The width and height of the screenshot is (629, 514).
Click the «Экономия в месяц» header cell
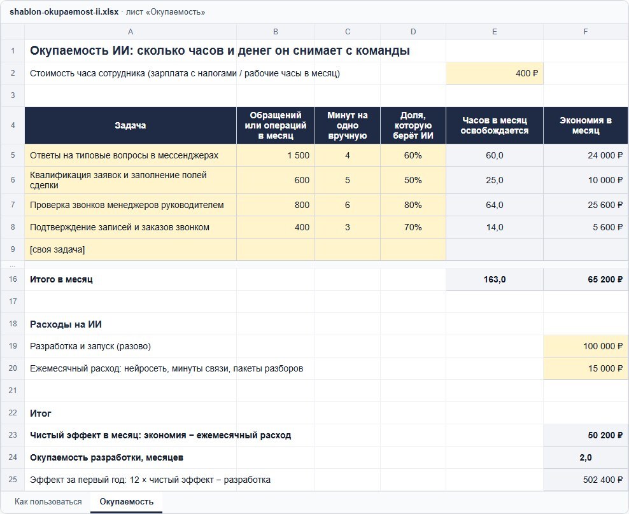tap(586, 125)
